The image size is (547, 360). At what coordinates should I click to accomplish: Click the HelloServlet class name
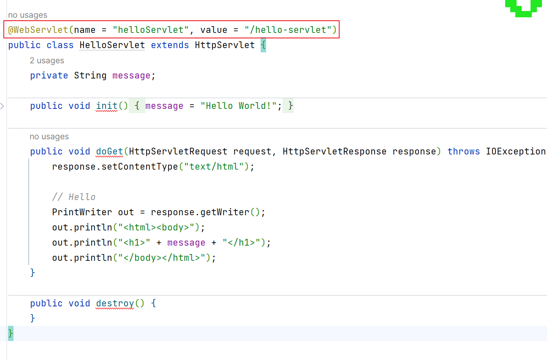[112, 45]
